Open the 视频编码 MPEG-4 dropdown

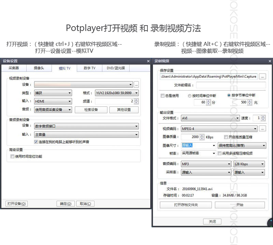[x=219, y=129]
